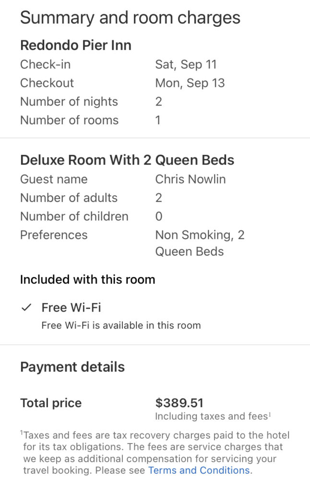Click the Number of rooms label
310x491 pixels.
69,120
